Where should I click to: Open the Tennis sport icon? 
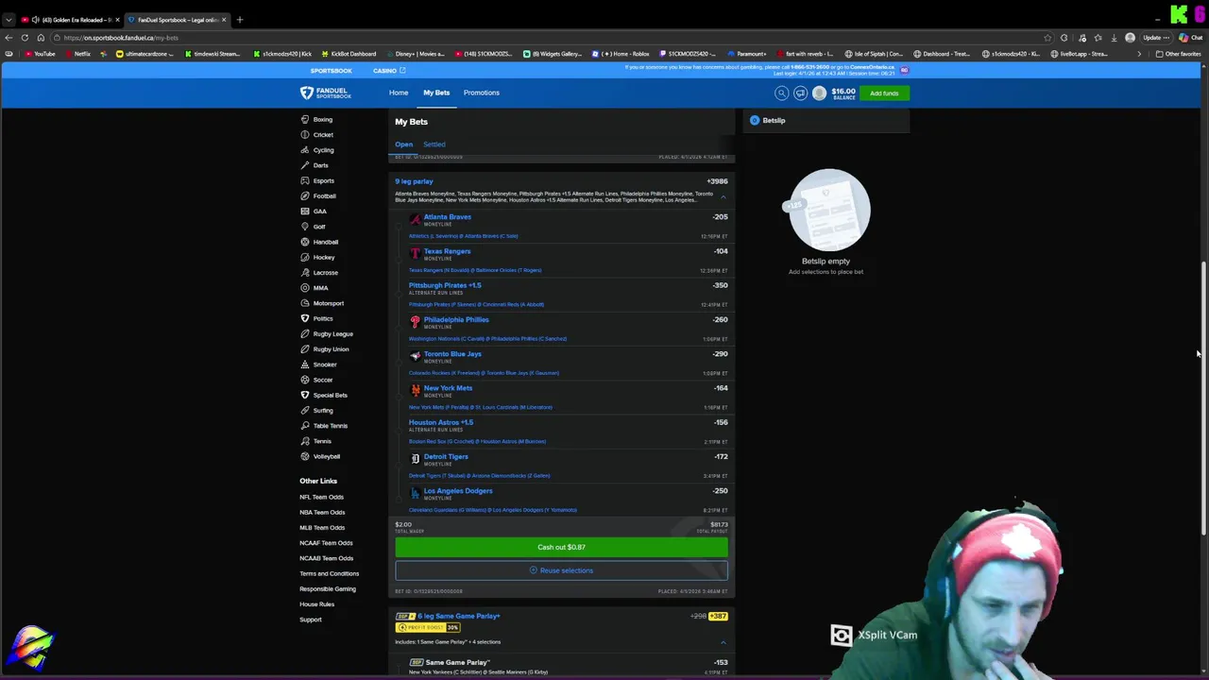point(304,441)
